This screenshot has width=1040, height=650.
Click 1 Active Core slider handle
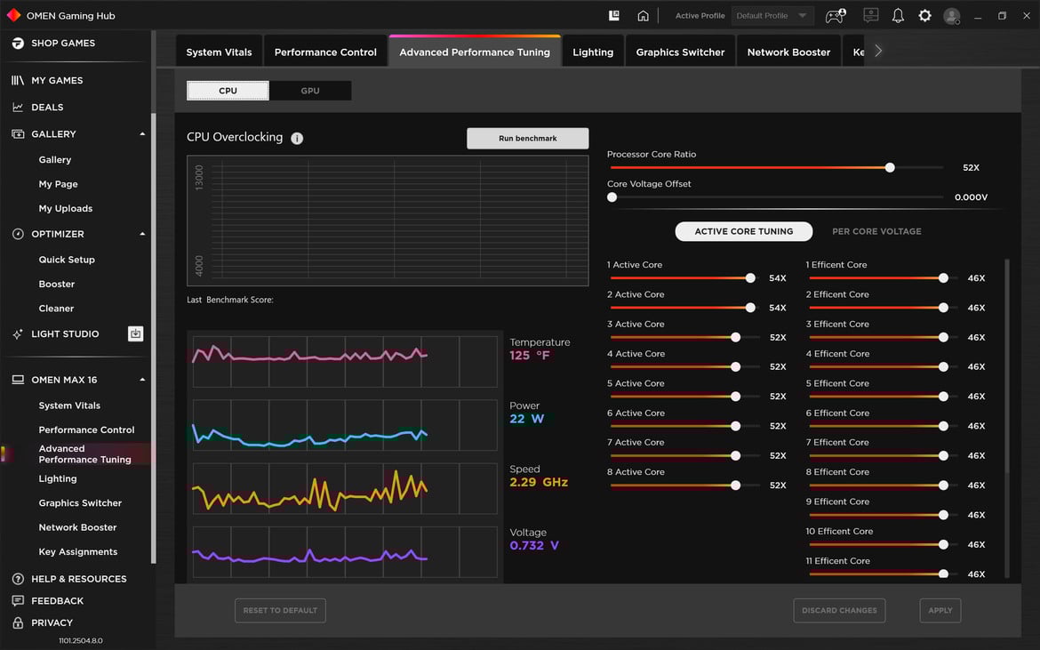pyautogui.click(x=750, y=278)
